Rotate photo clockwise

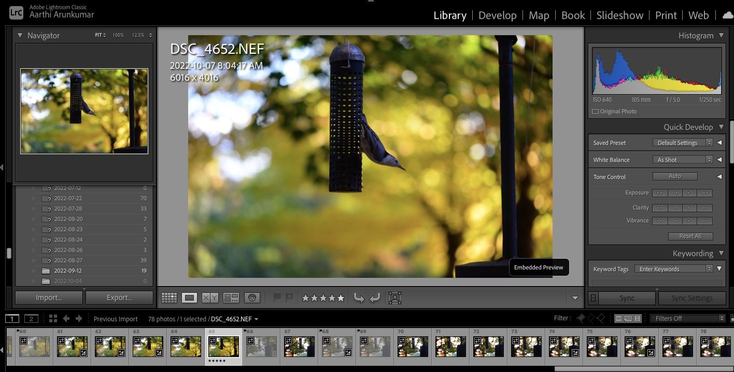click(x=375, y=298)
